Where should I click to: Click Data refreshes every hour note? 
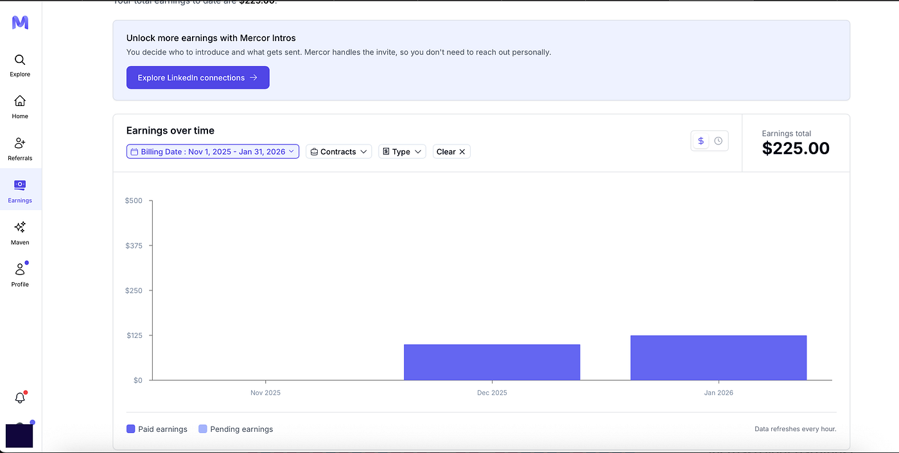(795, 429)
